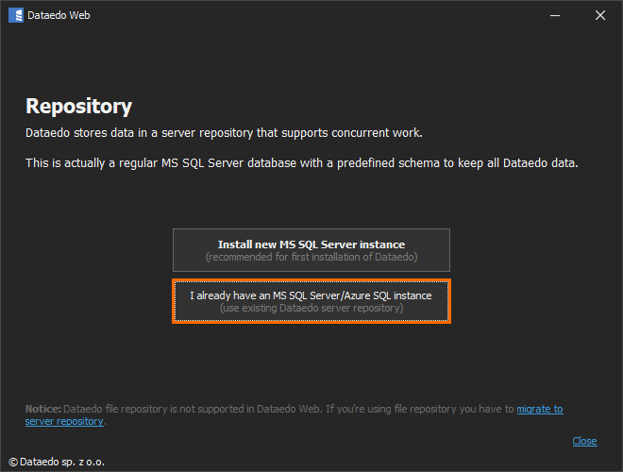Click the Close link at bottom right
Viewport: 623px width, 472px height.
[x=584, y=441]
